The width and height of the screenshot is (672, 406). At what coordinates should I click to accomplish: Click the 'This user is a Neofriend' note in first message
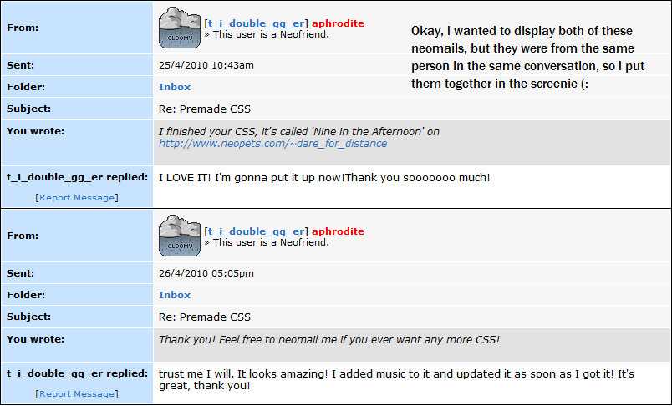[x=267, y=34]
